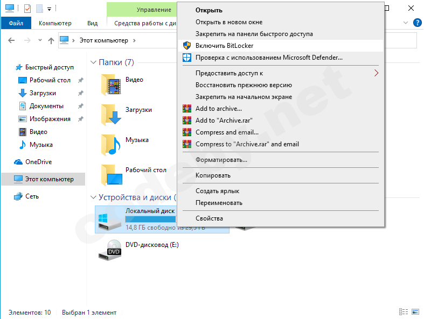Open Изображения in the sidebar
This screenshot has height=319, width=424.
click(45, 119)
